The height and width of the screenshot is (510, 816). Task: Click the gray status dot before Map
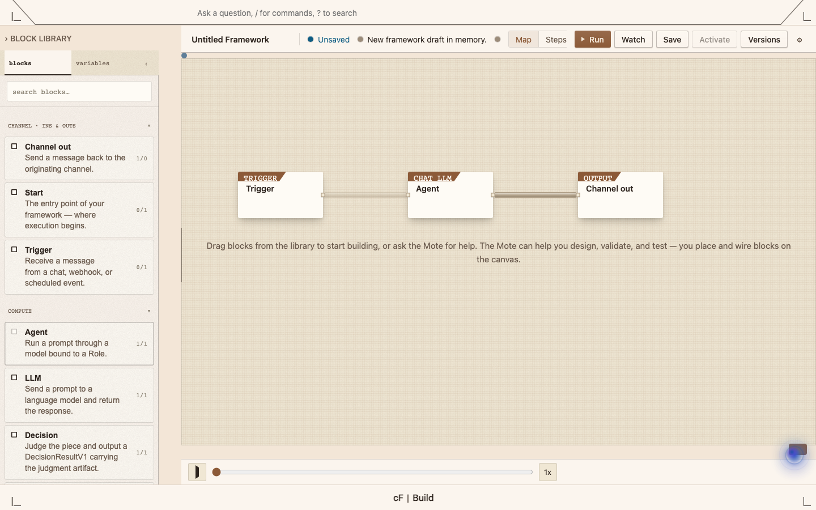[498, 40]
